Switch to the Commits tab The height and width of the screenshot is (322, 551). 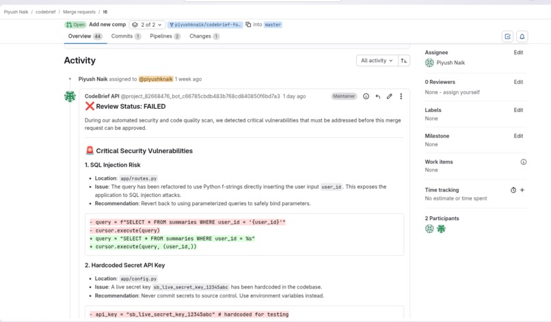click(126, 36)
